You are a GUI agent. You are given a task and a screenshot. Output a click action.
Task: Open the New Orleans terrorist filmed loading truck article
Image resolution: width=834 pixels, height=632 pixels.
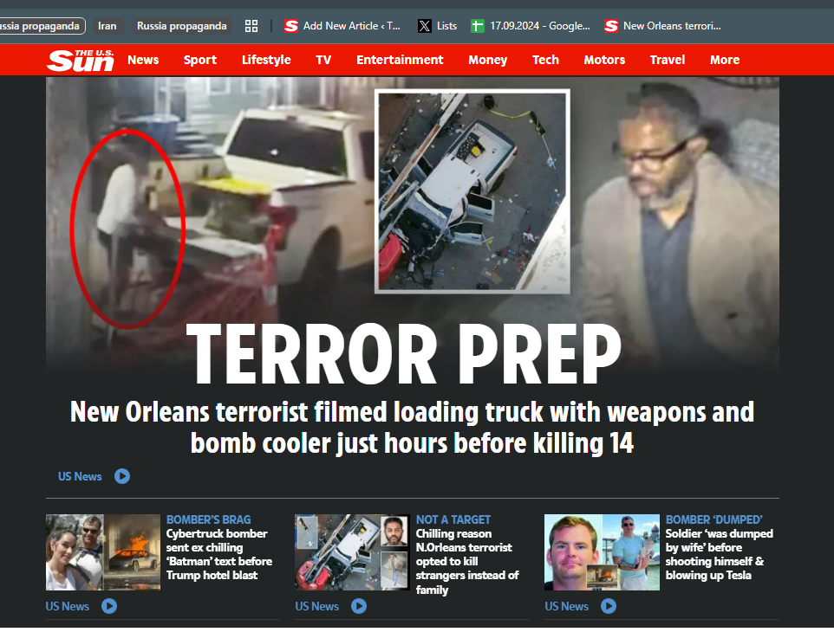coord(412,428)
